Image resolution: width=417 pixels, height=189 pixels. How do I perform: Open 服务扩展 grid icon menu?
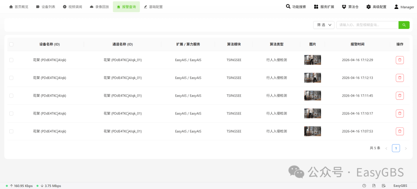click(324, 7)
